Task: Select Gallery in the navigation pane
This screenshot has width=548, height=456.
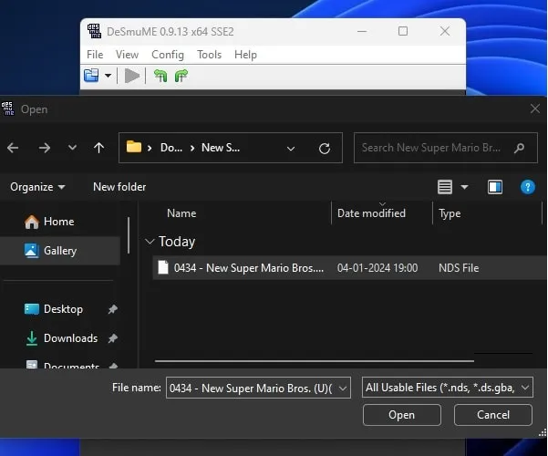Action: pyautogui.click(x=60, y=251)
